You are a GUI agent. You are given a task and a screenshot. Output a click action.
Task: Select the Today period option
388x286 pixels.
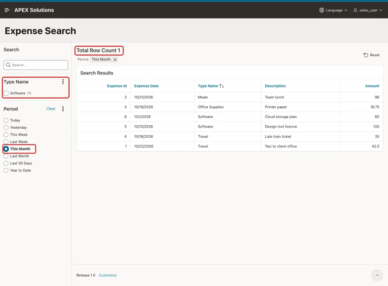(6, 120)
